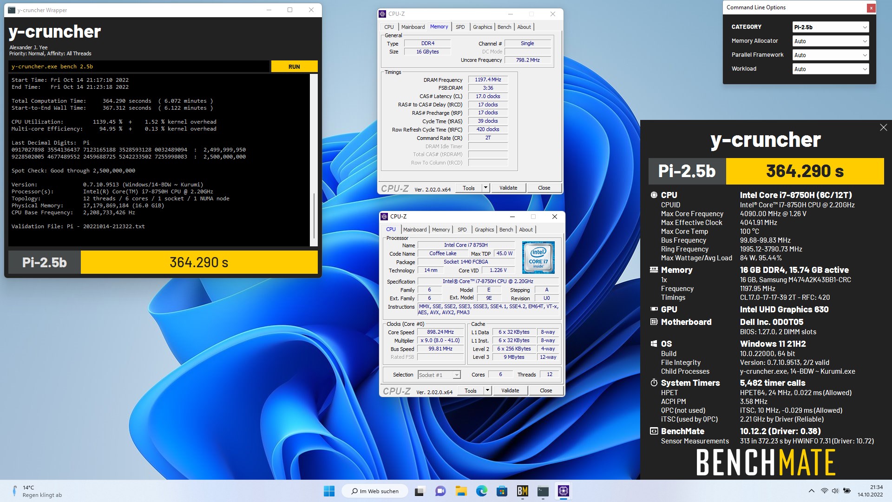The width and height of the screenshot is (892, 502).
Task: Edit the y-cruncher.exe bench 2.5b command field
Action: tap(139, 66)
